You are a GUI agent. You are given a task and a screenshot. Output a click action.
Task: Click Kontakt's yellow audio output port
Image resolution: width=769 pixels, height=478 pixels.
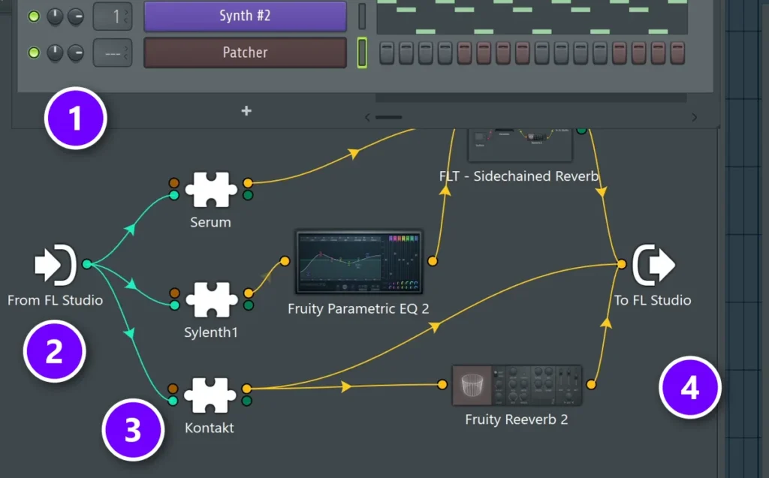[247, 388]
